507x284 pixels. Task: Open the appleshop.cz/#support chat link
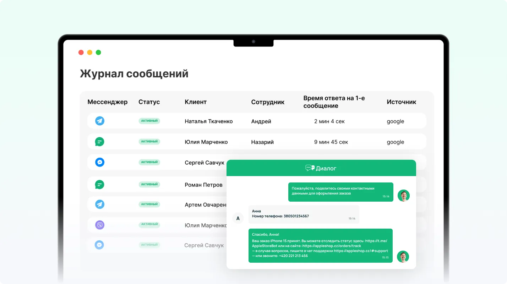pyautogui.click(x=361, y=251)
